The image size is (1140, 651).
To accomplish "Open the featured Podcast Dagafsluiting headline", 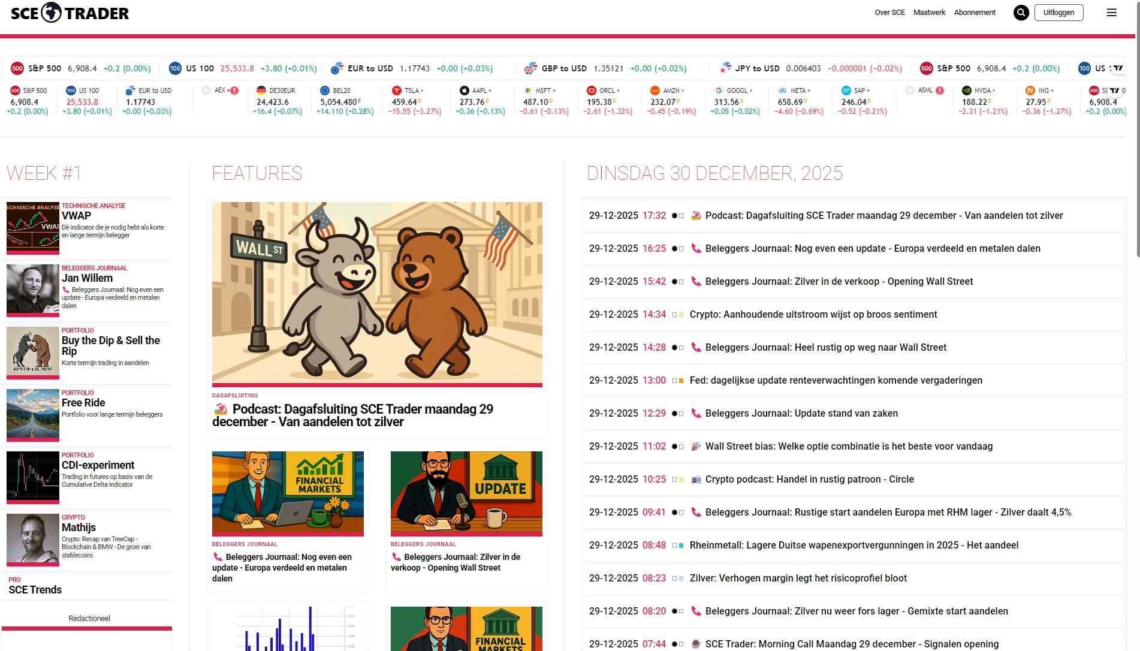I will (352, 415).
